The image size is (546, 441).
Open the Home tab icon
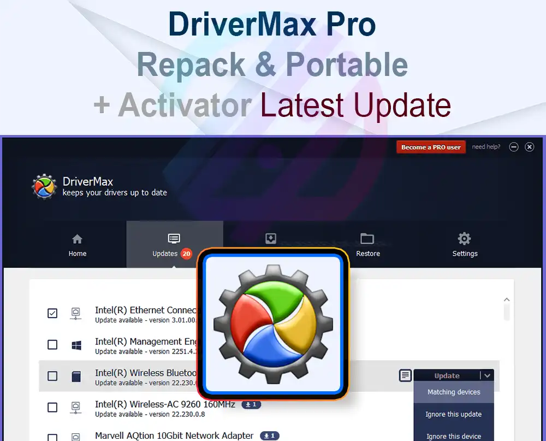77,239
